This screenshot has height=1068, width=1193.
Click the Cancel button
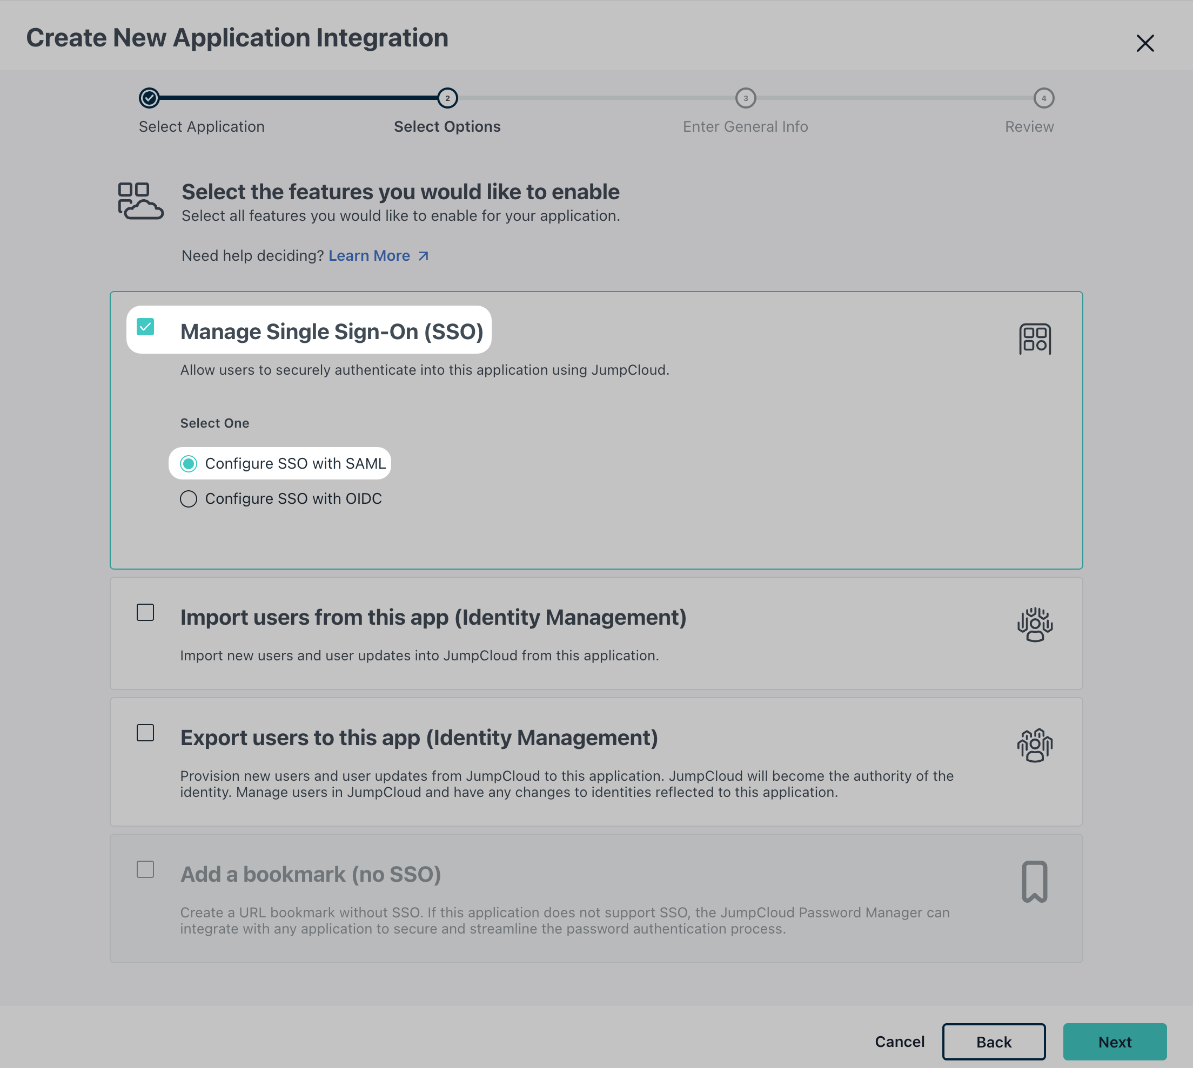point(900,1042)
